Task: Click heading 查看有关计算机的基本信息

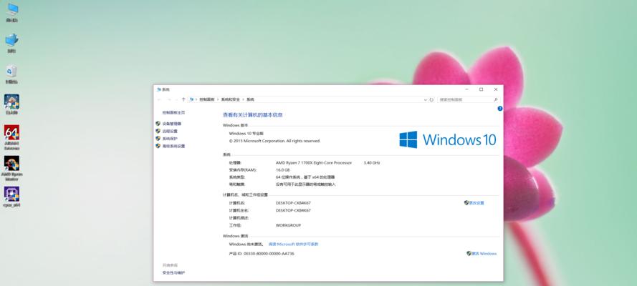Action: [x=253, y=115]
